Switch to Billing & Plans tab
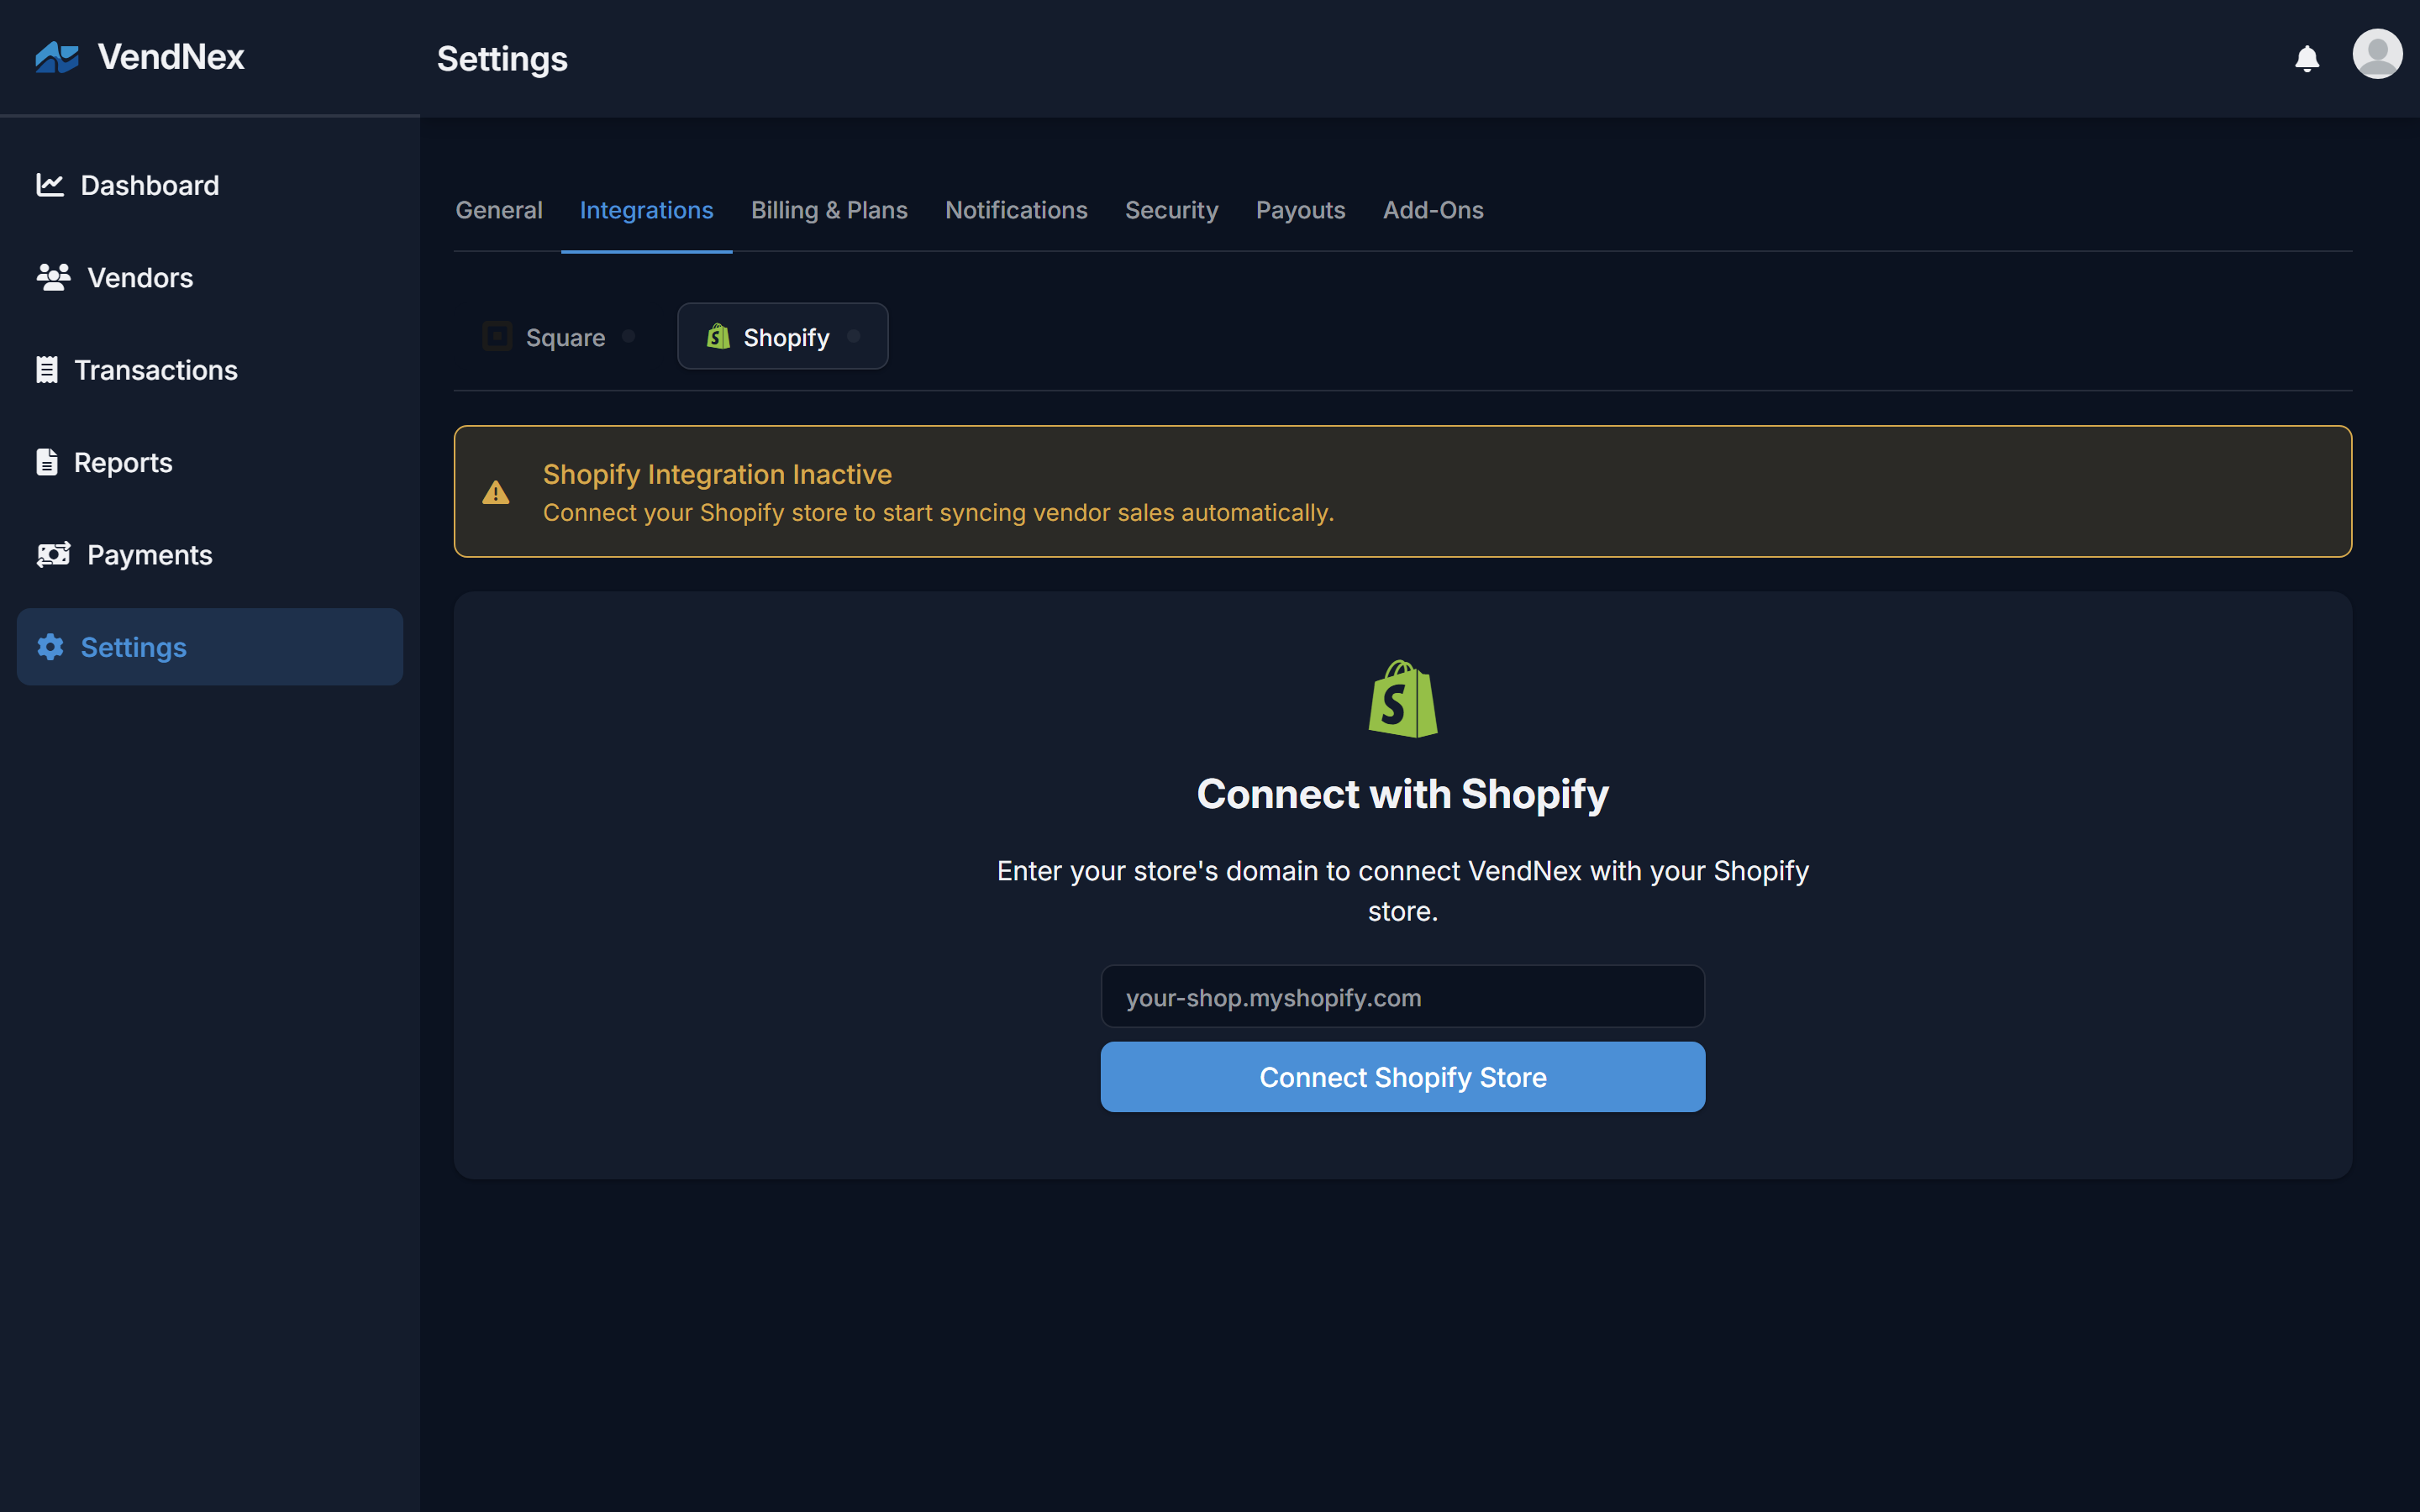The image size is (2420, 1512). coord(829,210)
